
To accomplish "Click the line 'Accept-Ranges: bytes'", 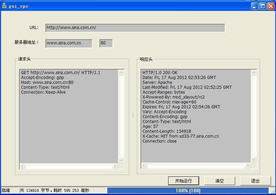I will pyautogui.click(x=164, y=92).
